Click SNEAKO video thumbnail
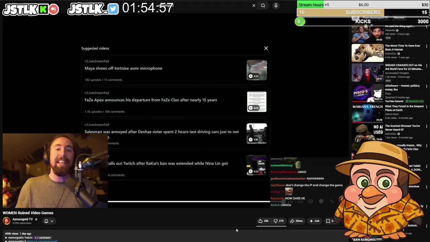 [x=368, y=72]
